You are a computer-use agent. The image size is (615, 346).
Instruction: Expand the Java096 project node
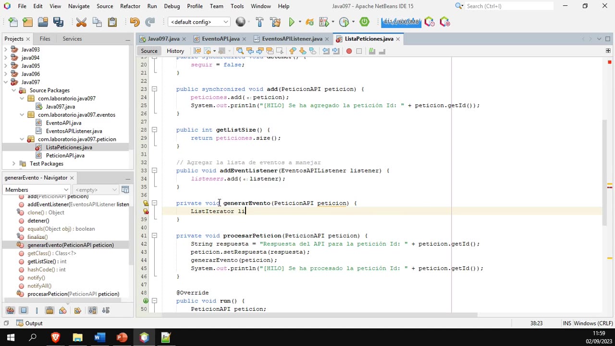[x=6, y=74]
